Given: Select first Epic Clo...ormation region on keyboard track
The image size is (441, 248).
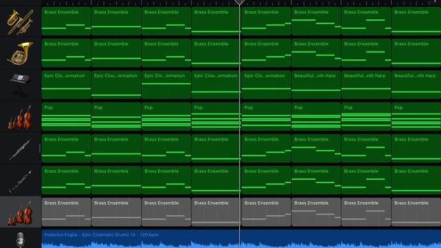Looking at the screenshot, I should click(x=66, y=85).
